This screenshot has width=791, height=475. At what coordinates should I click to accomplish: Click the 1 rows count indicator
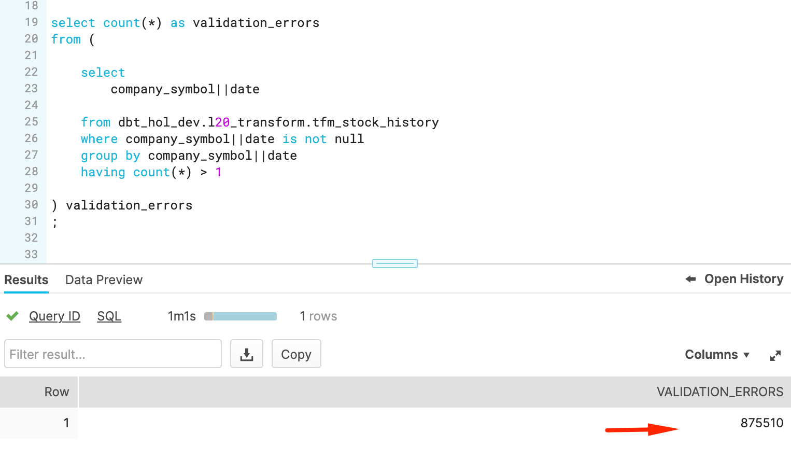tap(318, 316)
